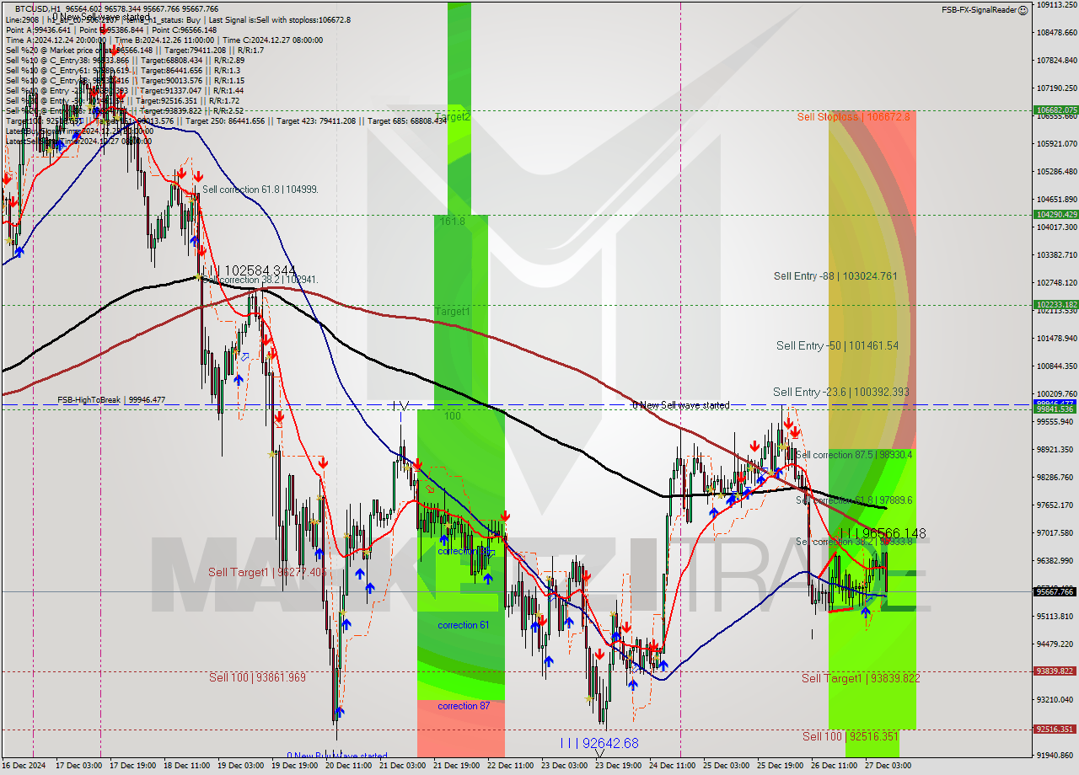The height and width of the screenshot is (775, 1079).
Task: Click the green 104290.429 price tag
Action: click(1055, 214)
